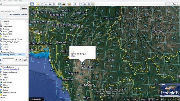Close the Myingyin info balloon
Screen dimensions: 180x101
point(94,47)
